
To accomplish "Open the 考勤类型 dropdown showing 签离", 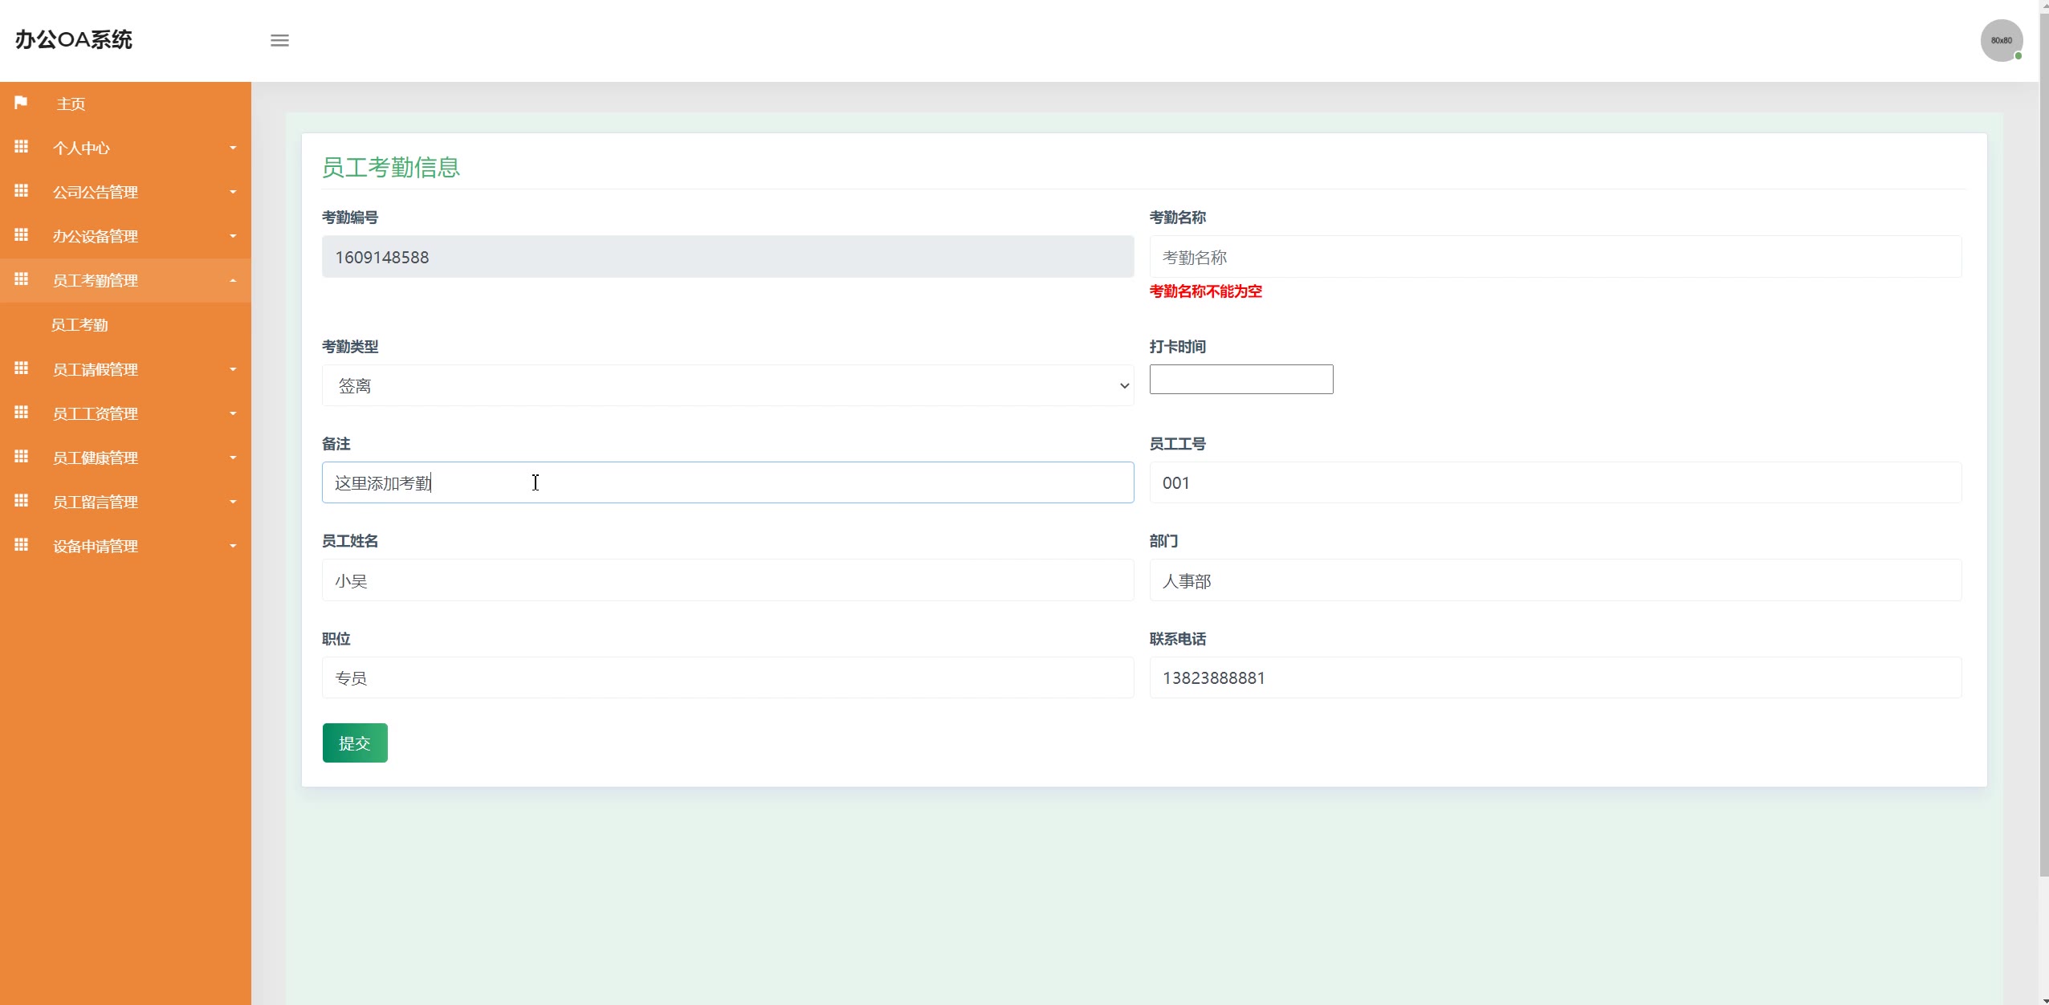I will click(727, 386).
